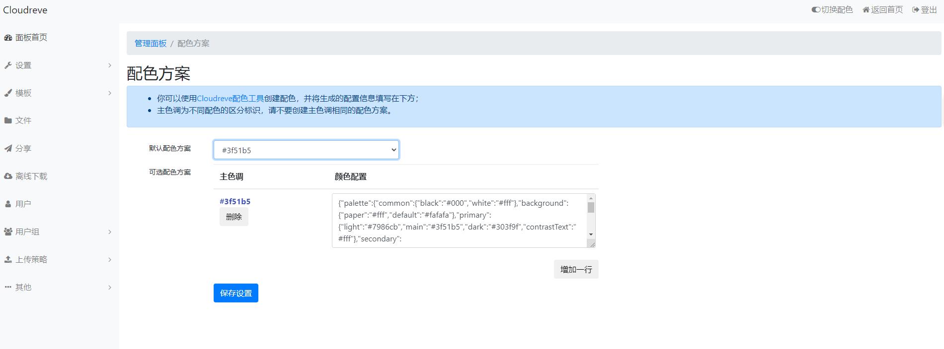Click the textarea scrollbar down arrow
The width and height of the screenshot is (944, 349).
pyautogui.click(x=591, y=234)
